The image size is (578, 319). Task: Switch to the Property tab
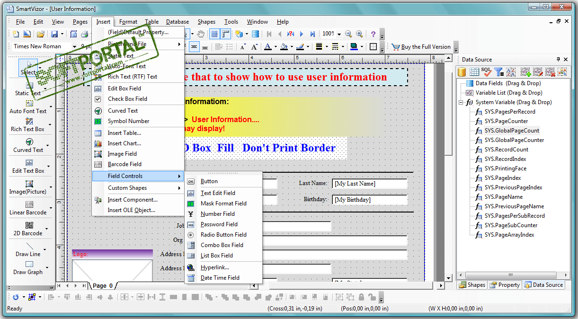coord(505,285)
